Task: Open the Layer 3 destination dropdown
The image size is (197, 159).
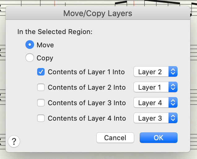Action: tap(155, 118)
